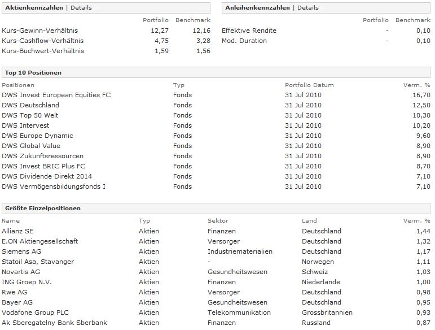This screenshot has height=330, width=435.
Task: Select benchmark value 3,28
Action: point(203,41)
